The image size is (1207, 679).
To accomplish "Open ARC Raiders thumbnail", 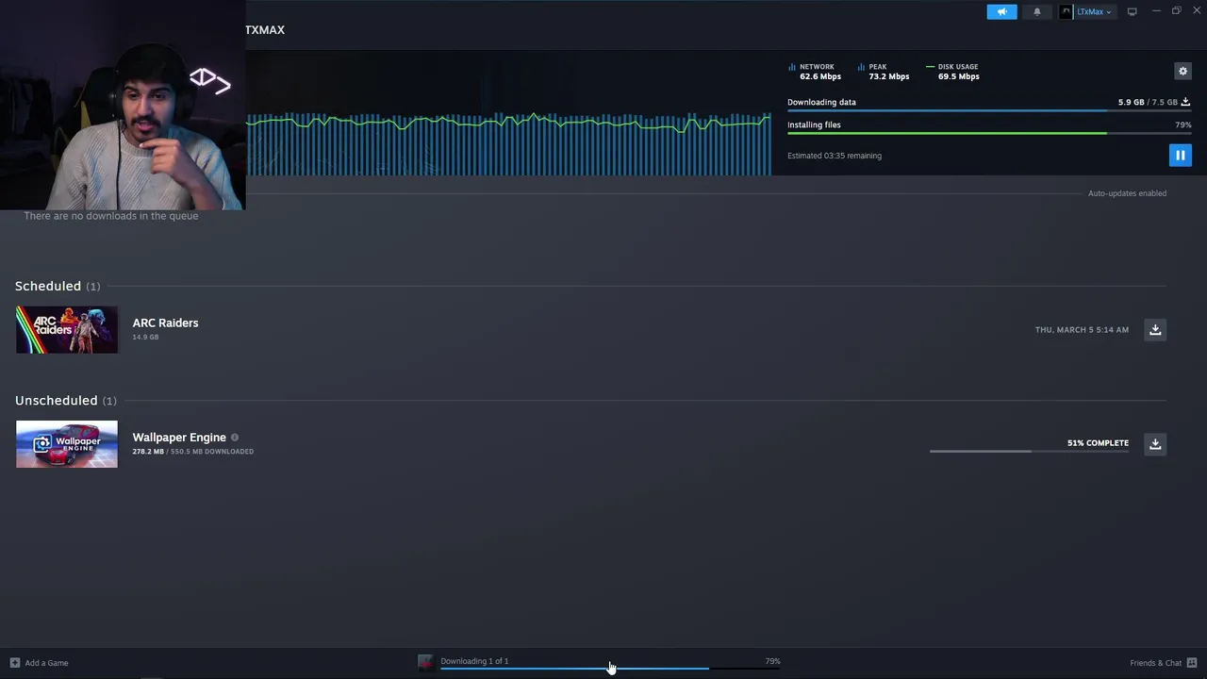I will tap(67, 329).
